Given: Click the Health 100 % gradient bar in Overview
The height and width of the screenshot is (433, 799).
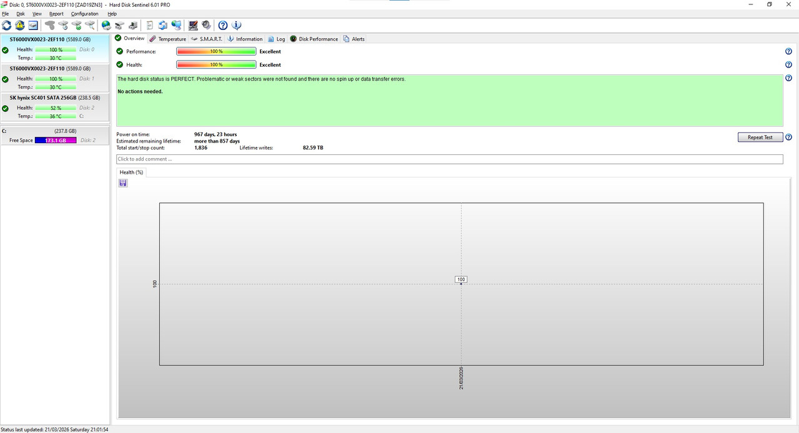Looking at the screenshot, I should click(216, 64).
